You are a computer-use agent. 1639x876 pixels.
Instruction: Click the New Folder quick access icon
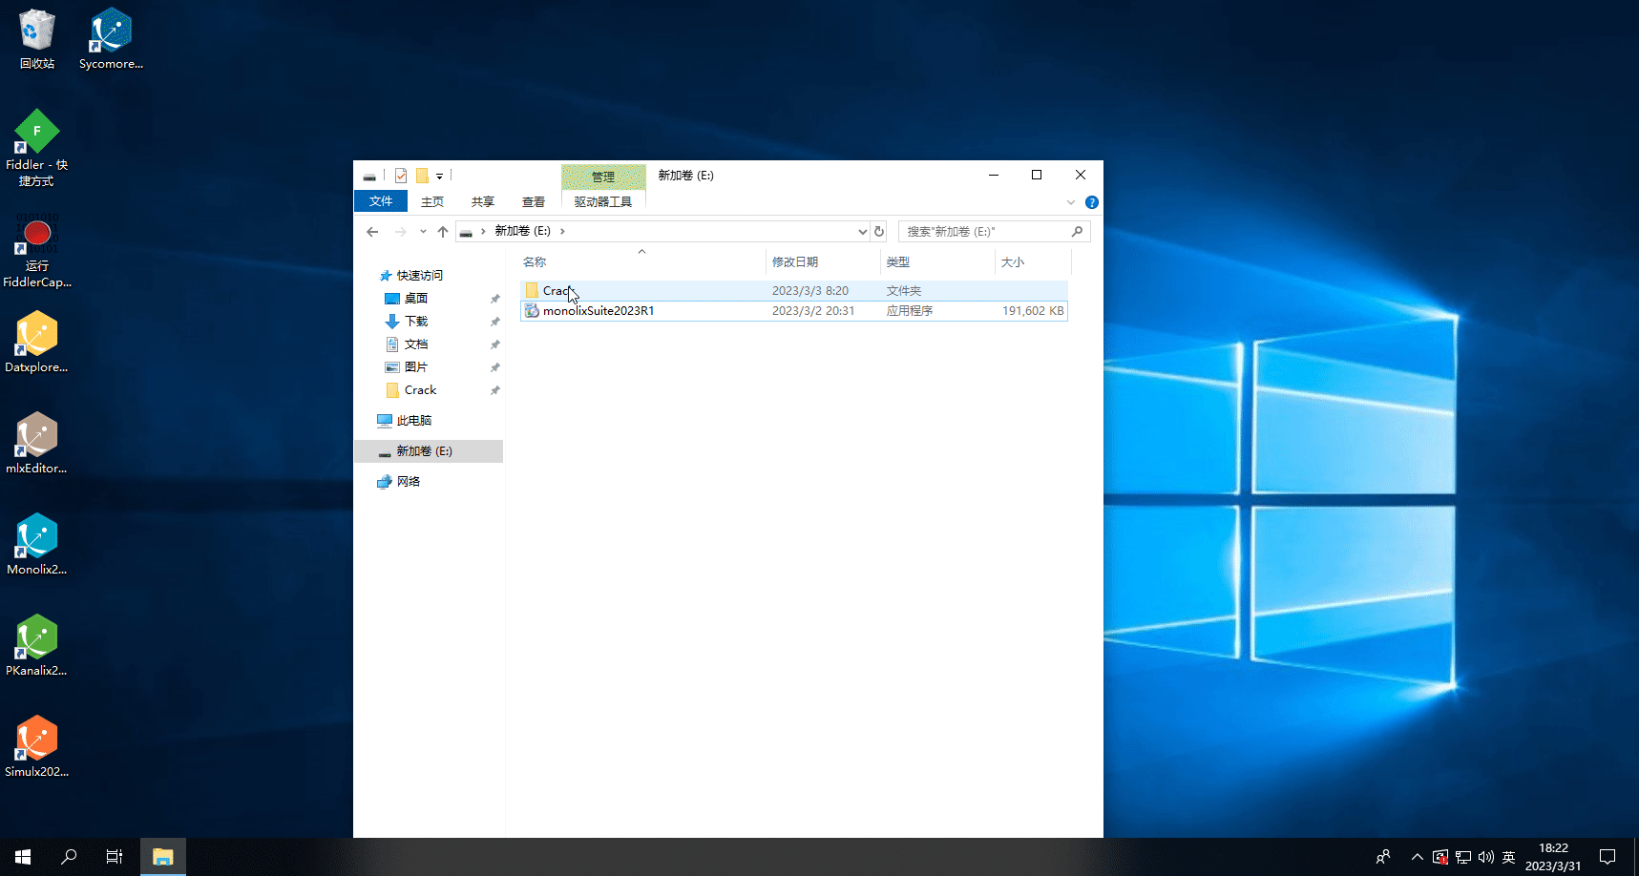(422, 176)
